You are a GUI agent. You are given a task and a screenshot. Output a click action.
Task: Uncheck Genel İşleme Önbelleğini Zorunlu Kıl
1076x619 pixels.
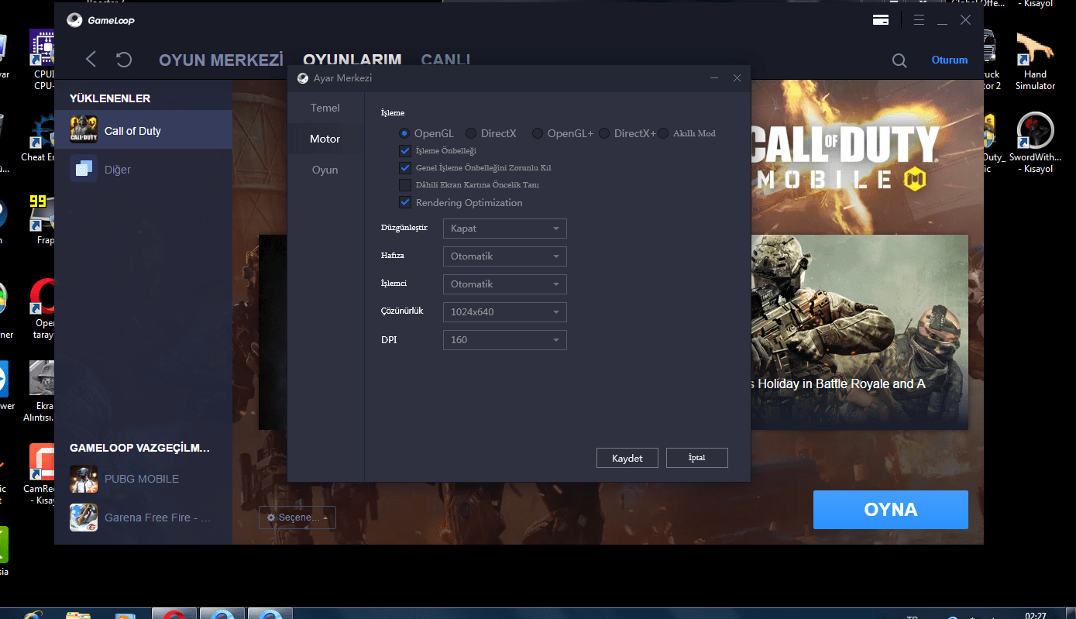tap(404, 167)
